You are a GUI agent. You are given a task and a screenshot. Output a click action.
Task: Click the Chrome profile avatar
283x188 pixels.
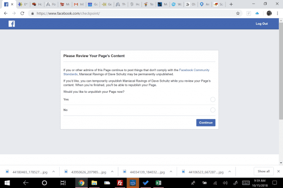point(269,13)
